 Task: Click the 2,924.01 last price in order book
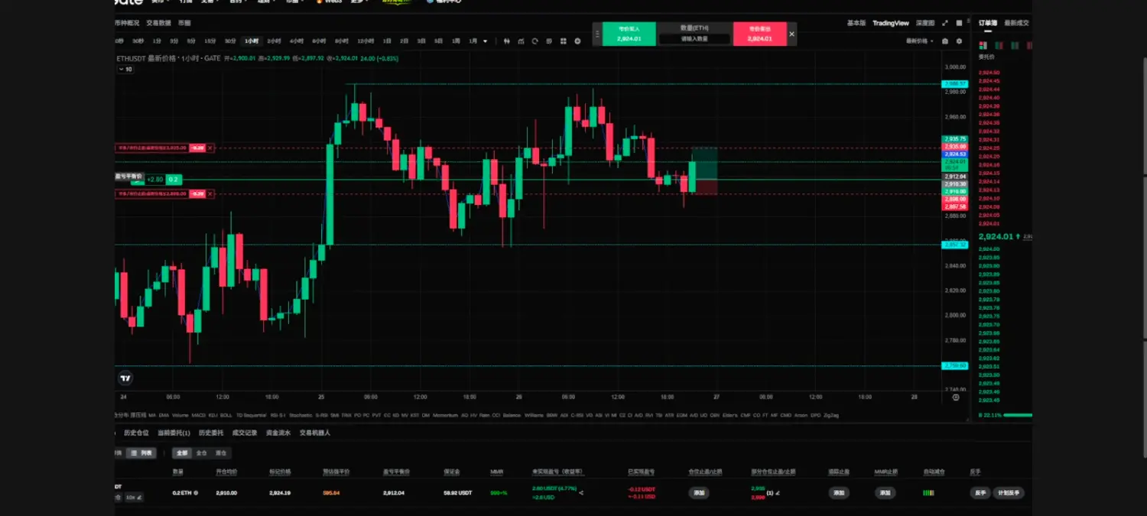tap(996, 237)
